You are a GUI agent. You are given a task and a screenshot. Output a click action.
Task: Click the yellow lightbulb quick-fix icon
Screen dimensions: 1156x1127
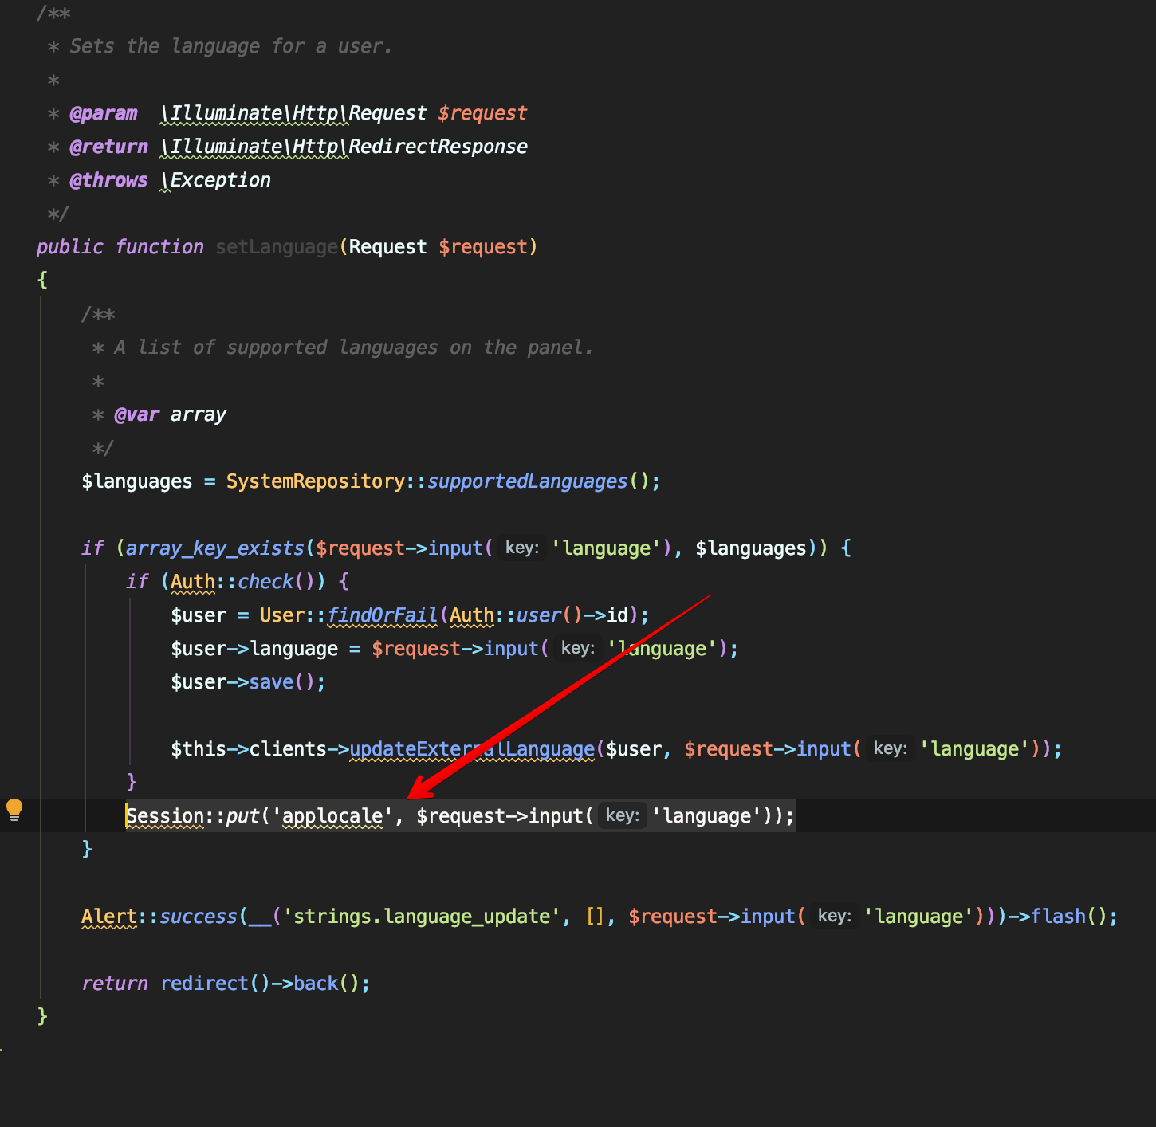[14, 810]
